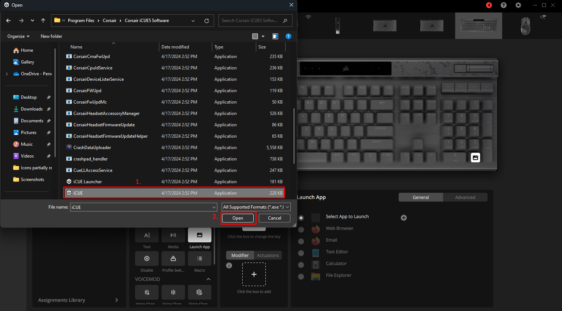Open iCUE notifications with red badge
562x311 pixels.
tap(489, 5)
